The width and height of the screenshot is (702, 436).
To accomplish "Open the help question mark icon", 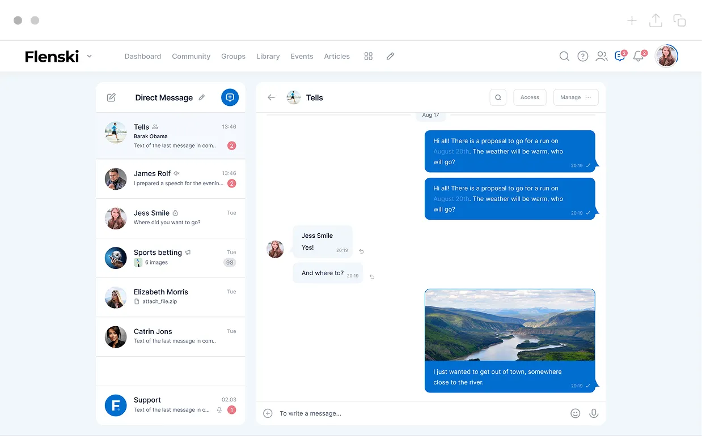I will pyautogui.click(x=583, y=56).
